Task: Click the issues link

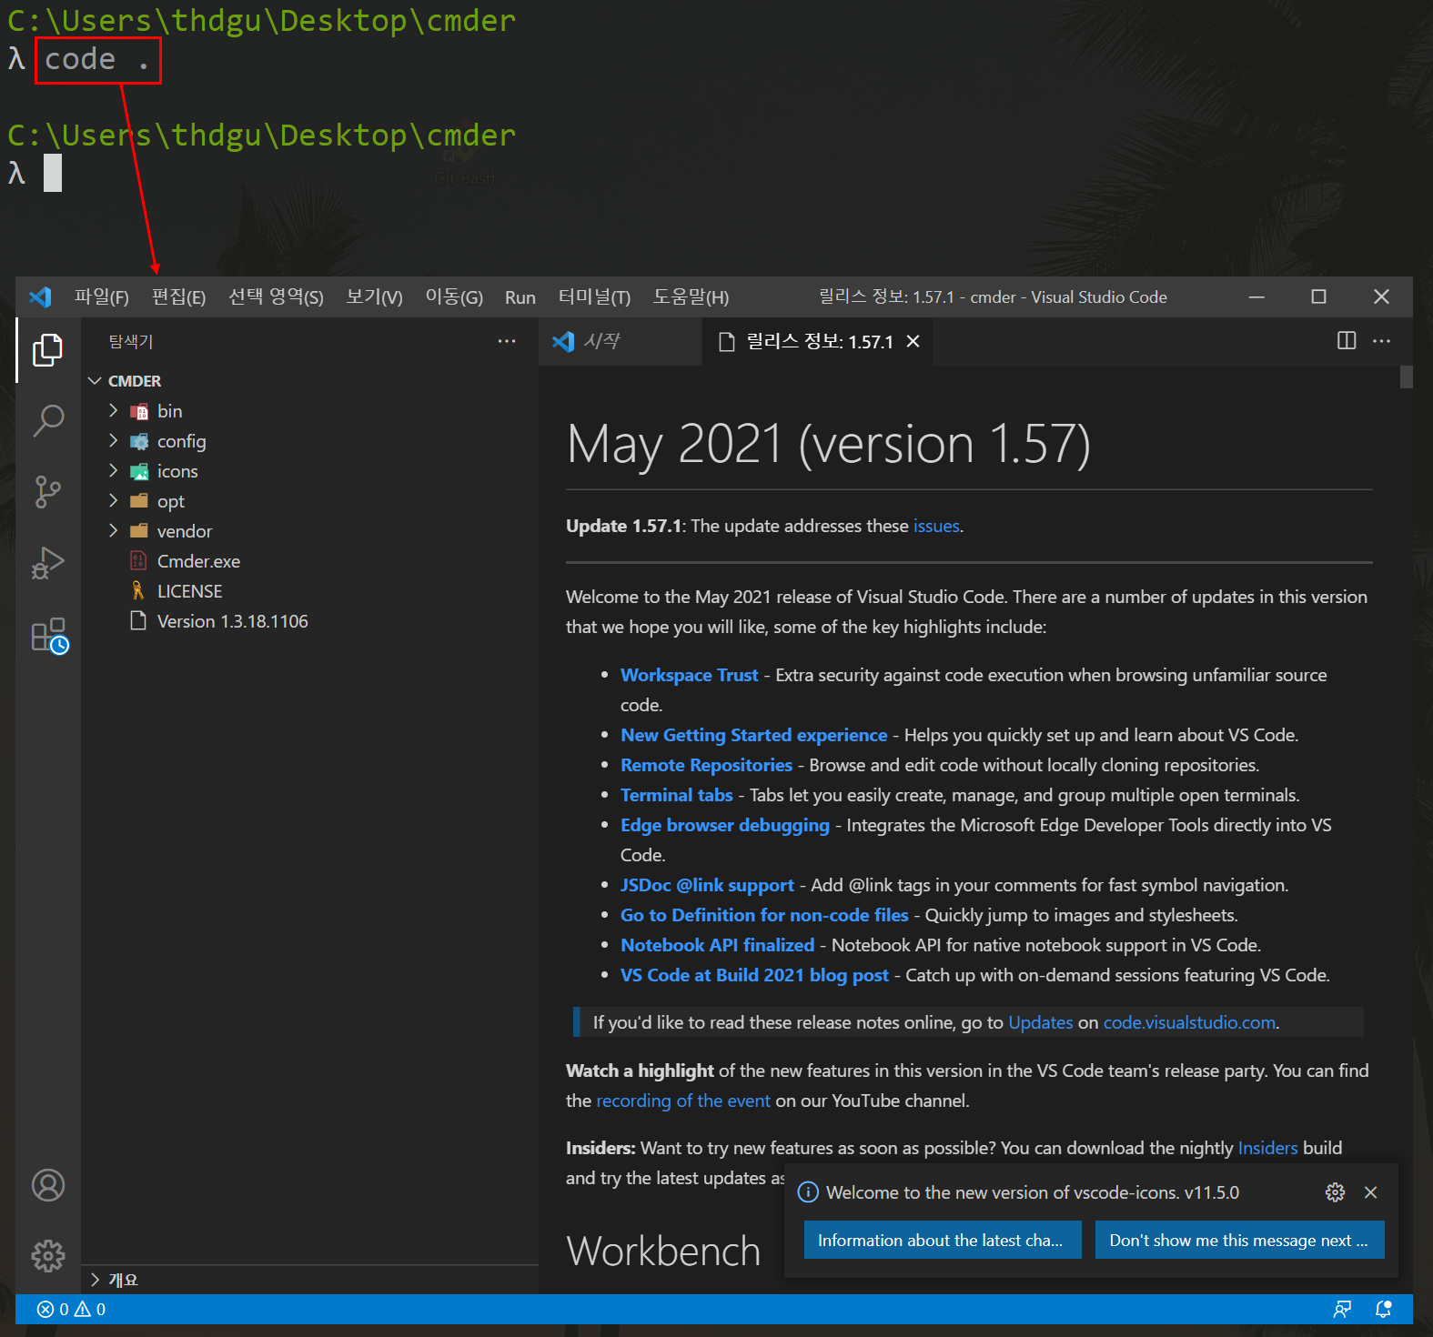Action: 936,526
